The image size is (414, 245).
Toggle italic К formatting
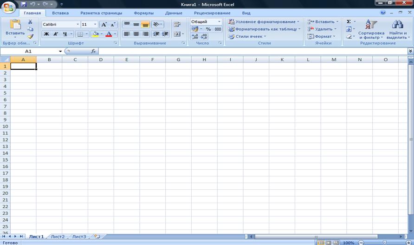tap(56, 34)
